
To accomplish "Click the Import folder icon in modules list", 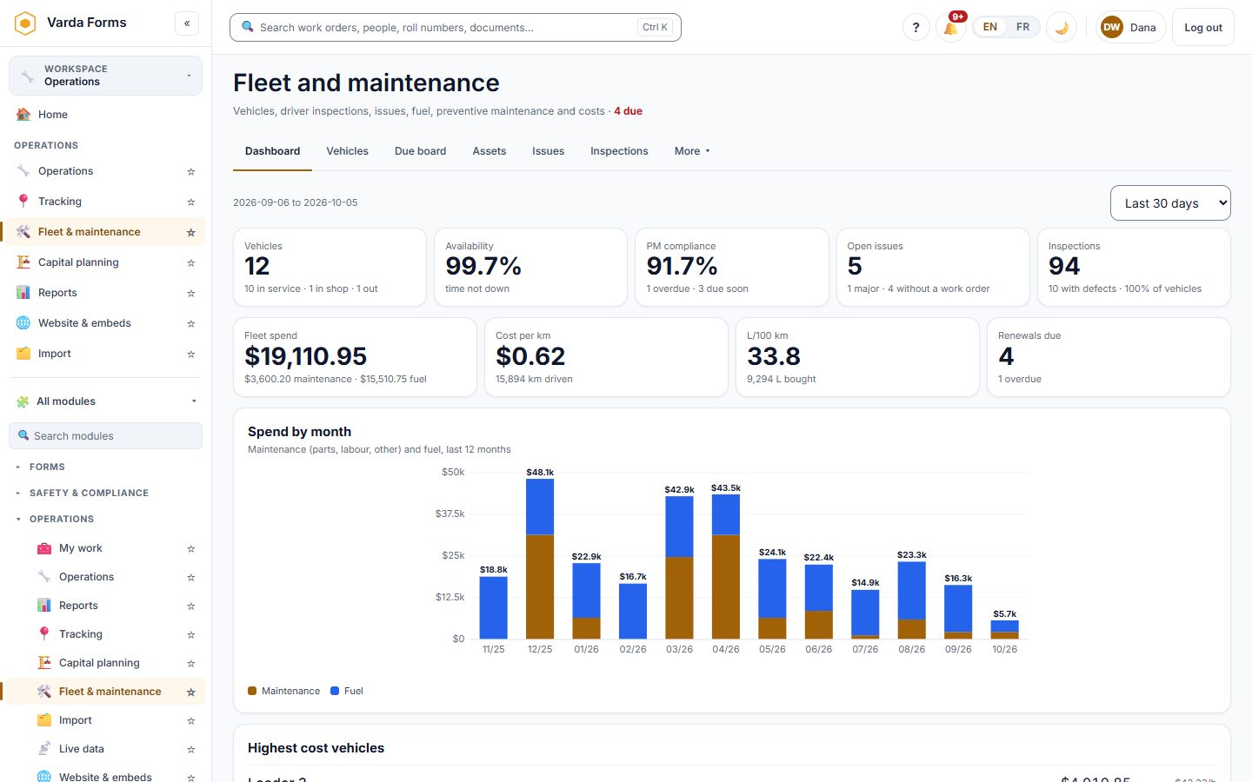I will [x=44, y=720].
